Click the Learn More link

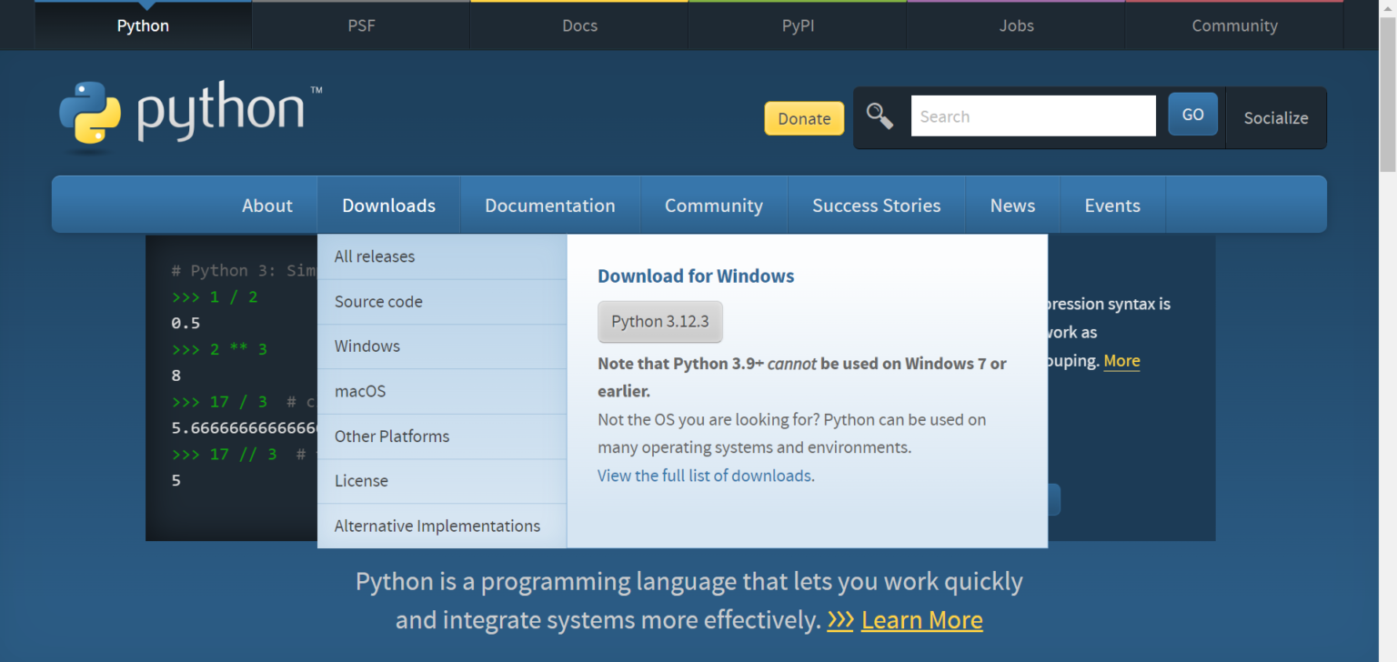point(921,620)
